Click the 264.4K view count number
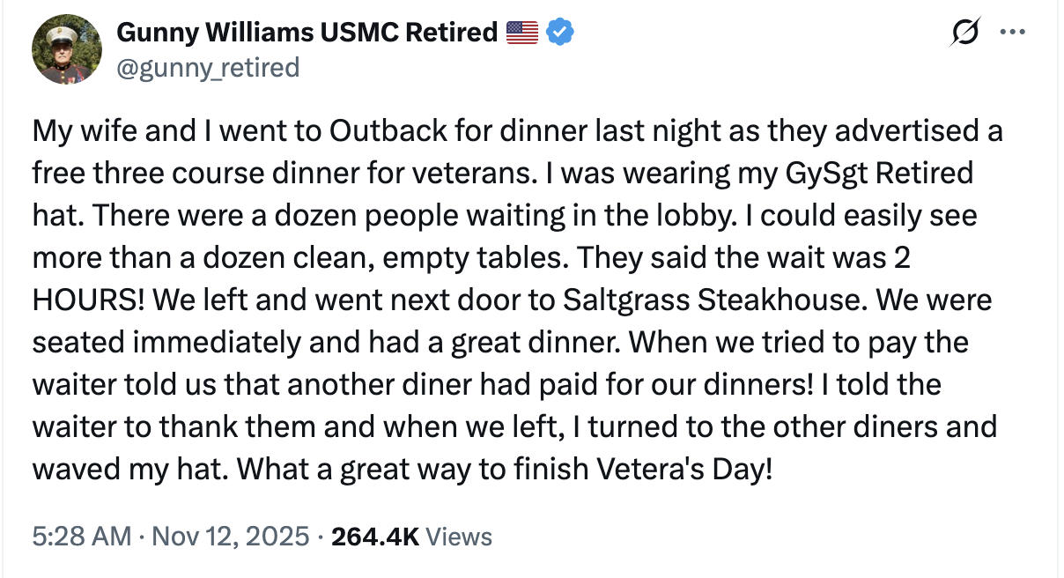The height and width of the screenshot is (578, 1064). point(374,536)
